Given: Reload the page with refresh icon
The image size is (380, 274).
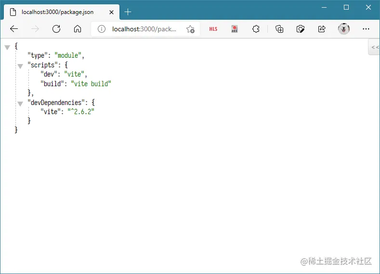Looking at the screenshot, I should click(x=56, y=29).
